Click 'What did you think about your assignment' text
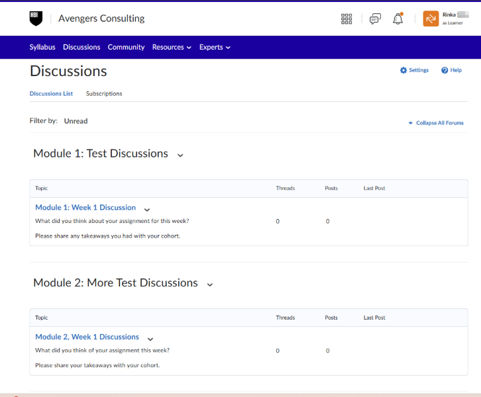The image size is (481, 397). 112,221
